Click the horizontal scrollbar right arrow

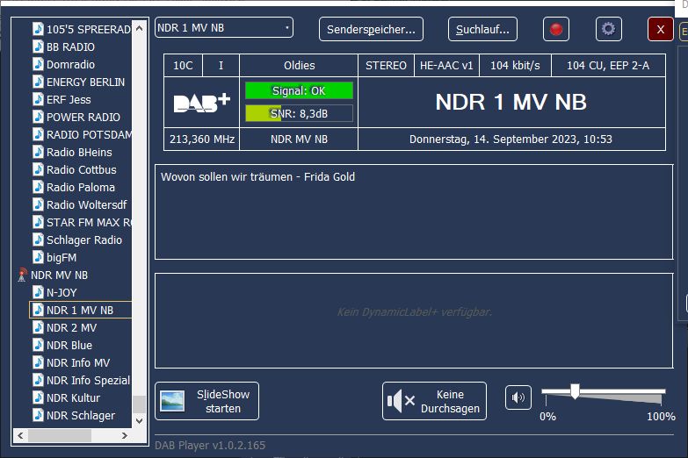point(125,435)
